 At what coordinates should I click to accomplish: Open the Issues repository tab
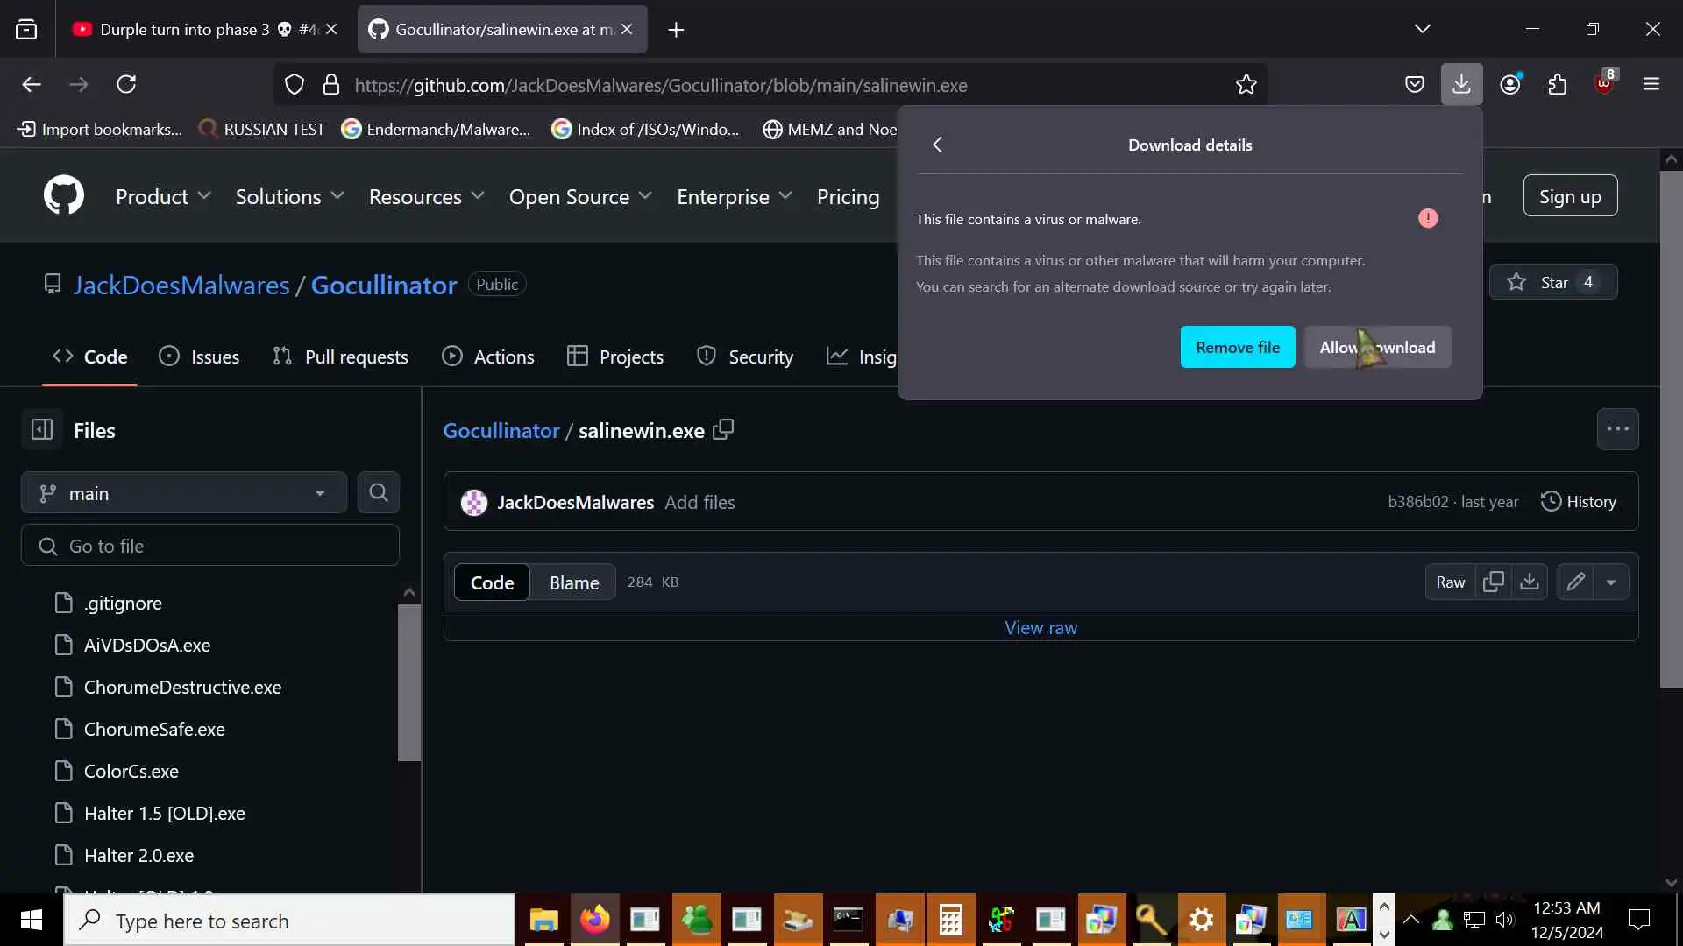(199, 357)
